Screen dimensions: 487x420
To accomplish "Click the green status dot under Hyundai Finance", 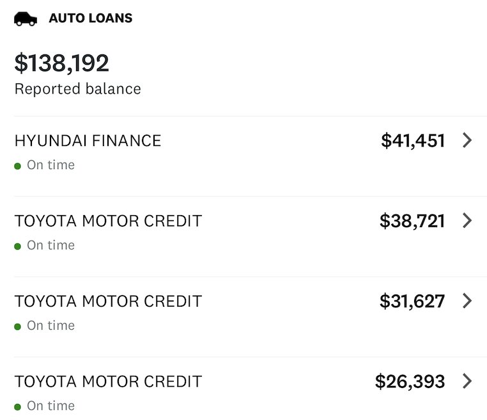I will tap(18, 166).
